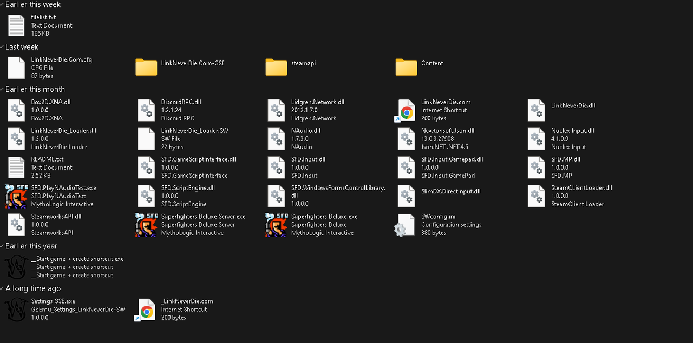This screenshot has height=343, width=693.
Task: Select the SFD.MP.dll icon
Action: click(536, 167)
